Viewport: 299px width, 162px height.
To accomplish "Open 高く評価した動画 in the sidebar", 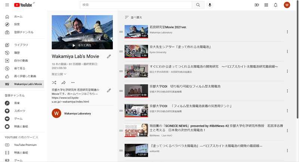I will (x=22, y=76).
